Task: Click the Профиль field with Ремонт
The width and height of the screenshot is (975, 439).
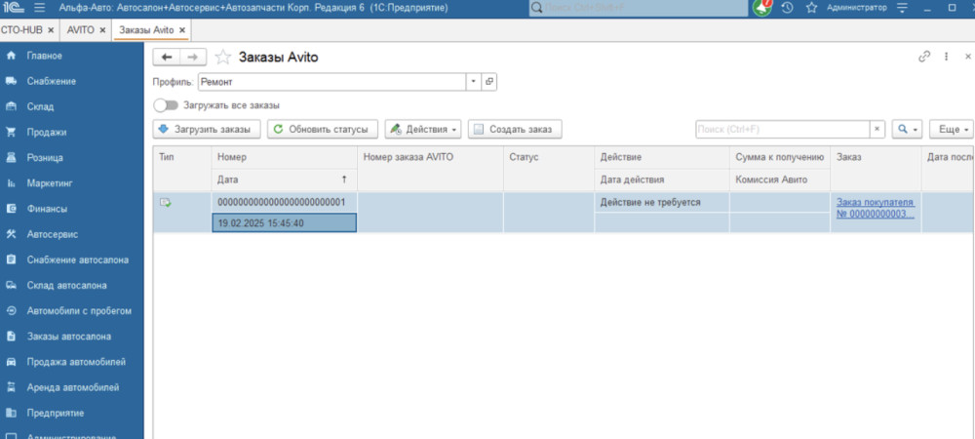Action: [332, 81]
